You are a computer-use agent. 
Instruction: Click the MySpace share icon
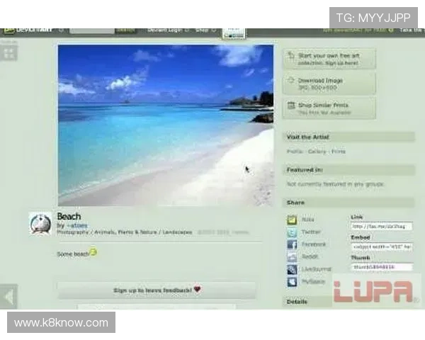292,281
